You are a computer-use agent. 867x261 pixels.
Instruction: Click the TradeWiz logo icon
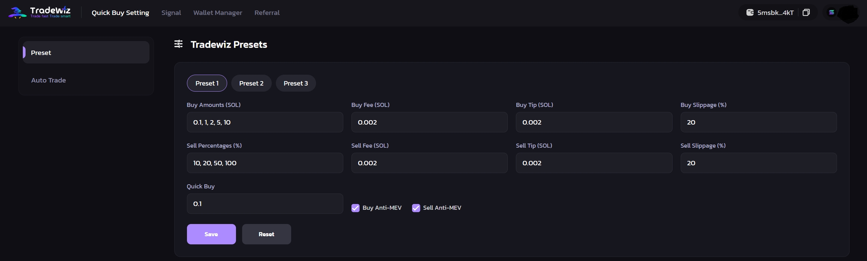(17, 13)
